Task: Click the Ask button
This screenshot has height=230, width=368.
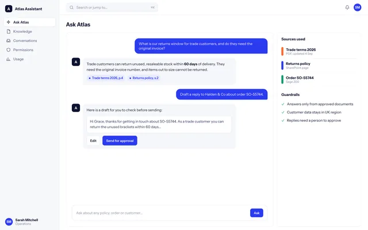Action: [x=256, y=213]
